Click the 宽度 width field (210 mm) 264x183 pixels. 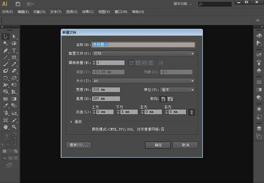point(106,90)
